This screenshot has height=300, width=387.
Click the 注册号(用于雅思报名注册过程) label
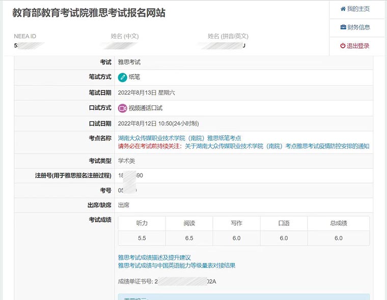(x=73, y=176)
